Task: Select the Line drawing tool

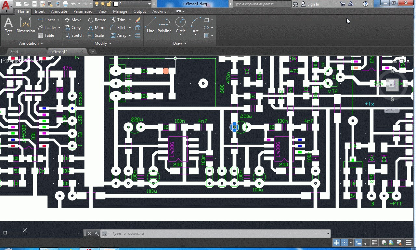Action: 150,25
